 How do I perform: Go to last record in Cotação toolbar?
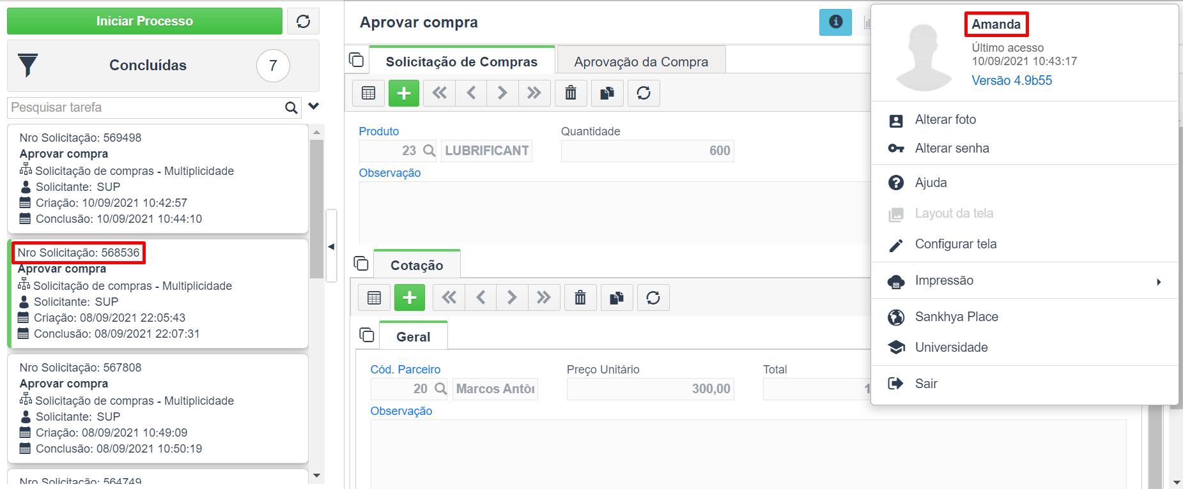[x=544, y=297]
